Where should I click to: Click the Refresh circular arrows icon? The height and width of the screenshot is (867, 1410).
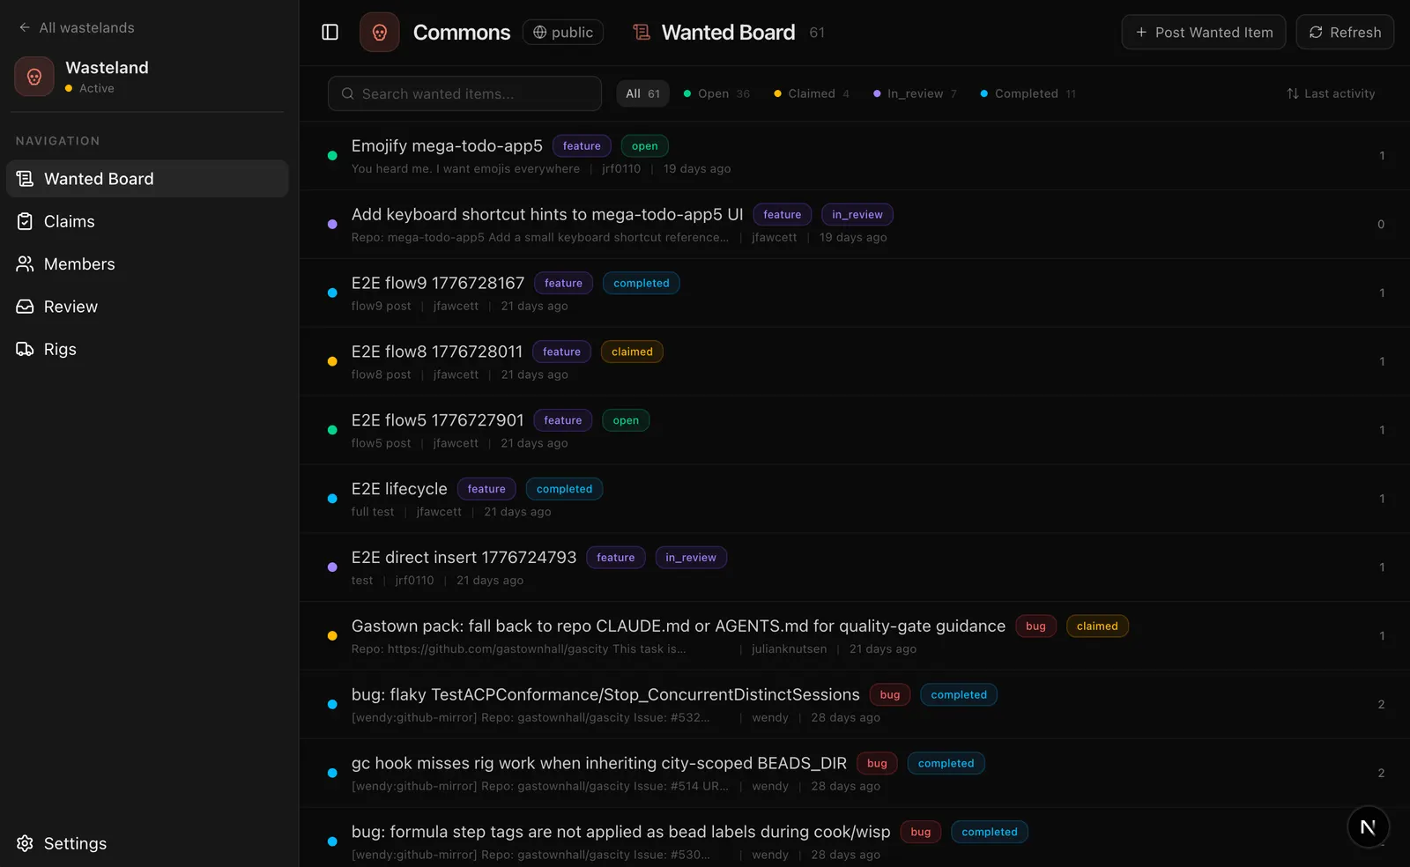(1316, 33)
